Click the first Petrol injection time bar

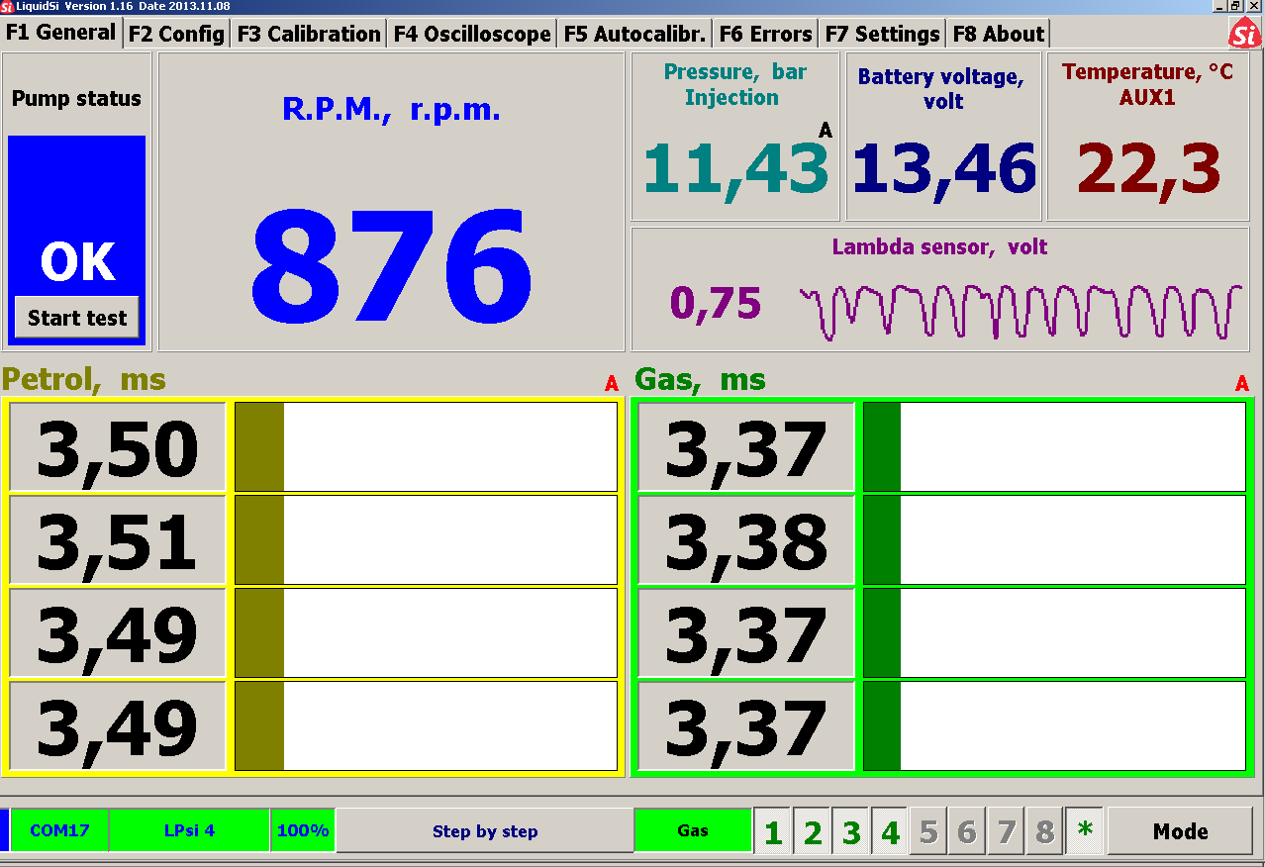click(426, 446)
